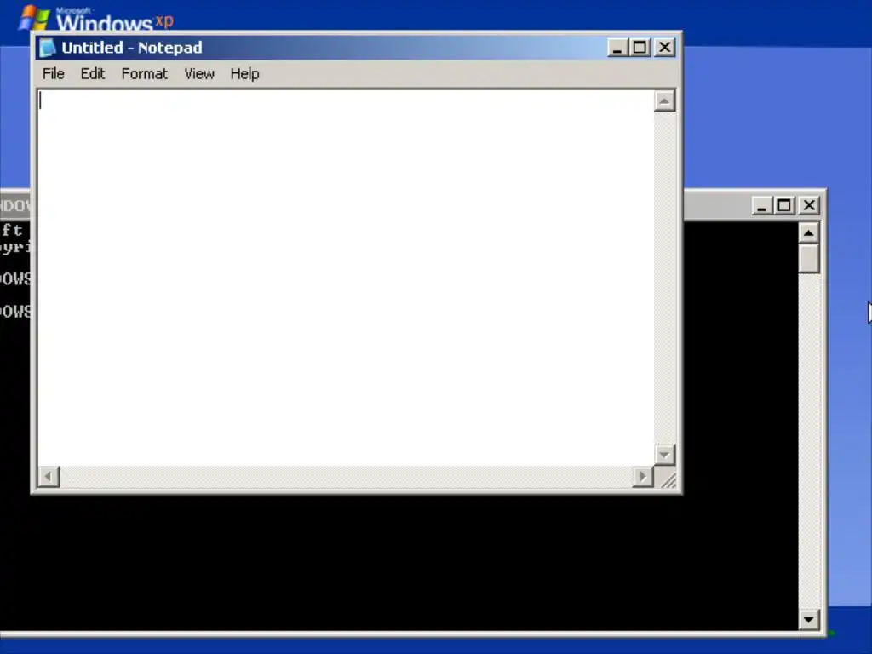Maximize the command prompt window
The image size is (872, 654).
click(x=784, y=206)
